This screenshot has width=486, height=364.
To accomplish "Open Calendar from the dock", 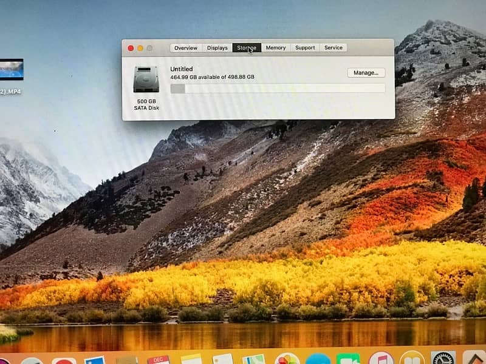I will coord(158,360).
